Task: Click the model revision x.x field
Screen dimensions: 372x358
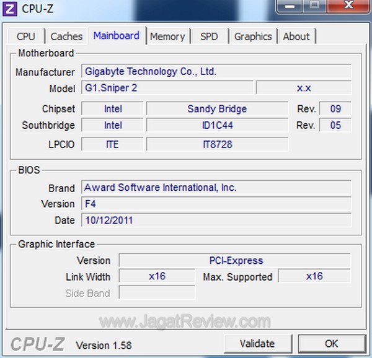Action: (304, 88)
